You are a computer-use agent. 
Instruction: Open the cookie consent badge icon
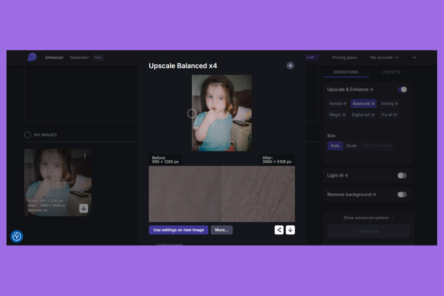pyautogui.click(x=17, y=236)
